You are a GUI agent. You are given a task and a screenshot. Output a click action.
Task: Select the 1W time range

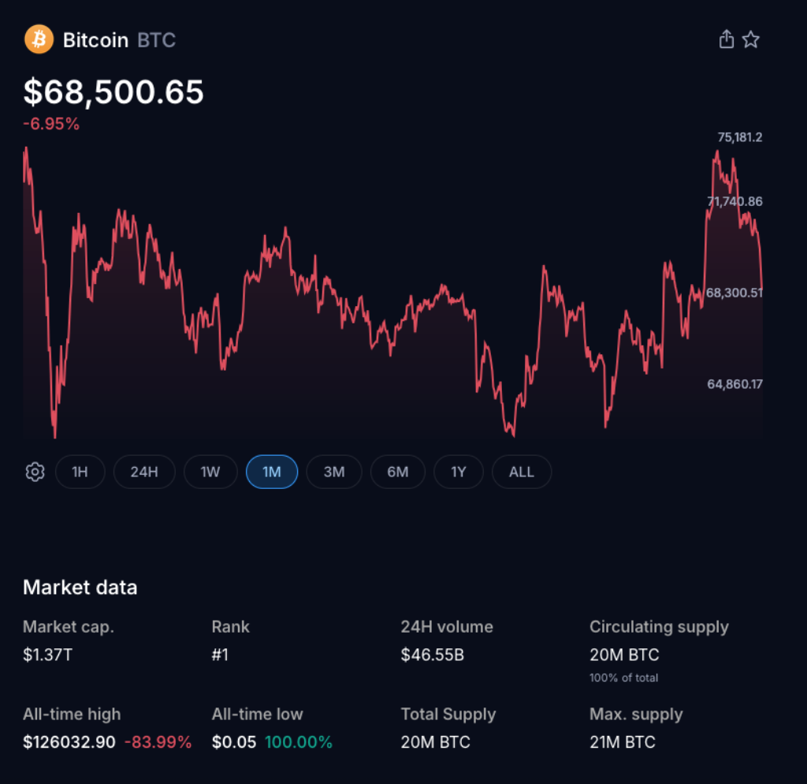click(210, 471)
